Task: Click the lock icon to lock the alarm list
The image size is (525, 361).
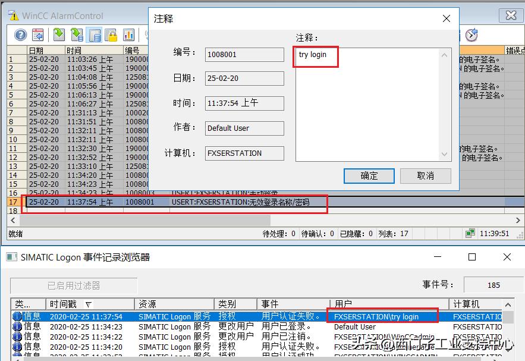Action: [111, 35]
